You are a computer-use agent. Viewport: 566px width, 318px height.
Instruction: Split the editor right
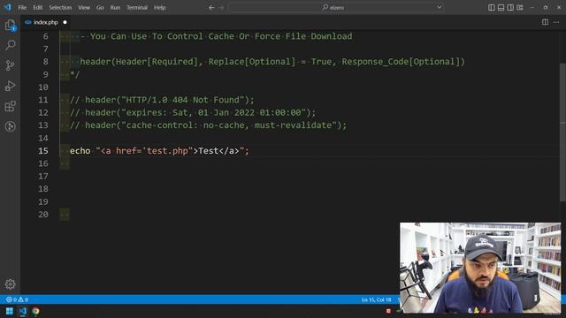tap(545, 22)
